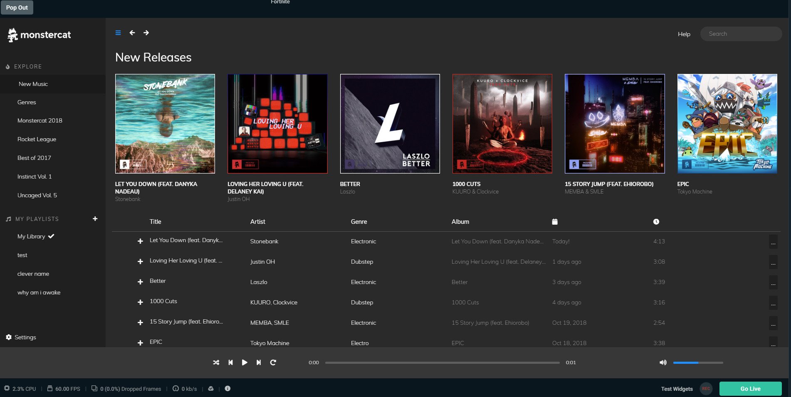Image resolution: width=791 pixels, height=397 pixels.
Task: Open Best of 2017 playlist
Action: [x=34, y=158]
